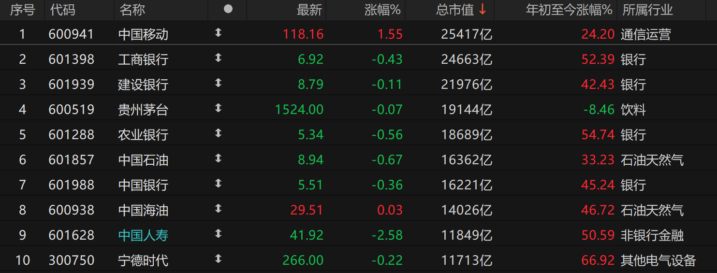Click the up-down arrow icon beside 中国海油
Viewport: 717px width, 273px height.
tap(218, 209)
